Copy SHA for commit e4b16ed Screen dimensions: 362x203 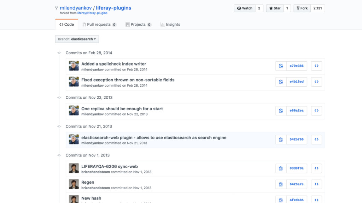coord(281,82)
